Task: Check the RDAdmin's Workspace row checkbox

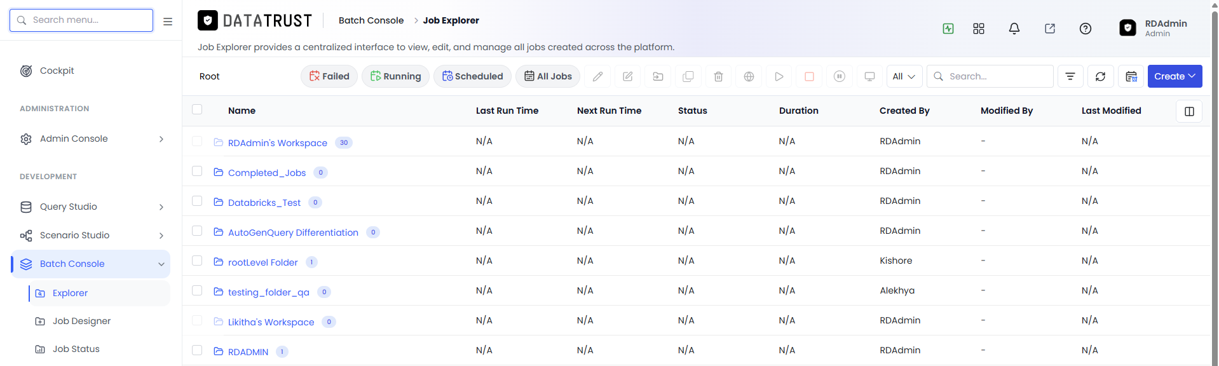Action: point(197,141)
